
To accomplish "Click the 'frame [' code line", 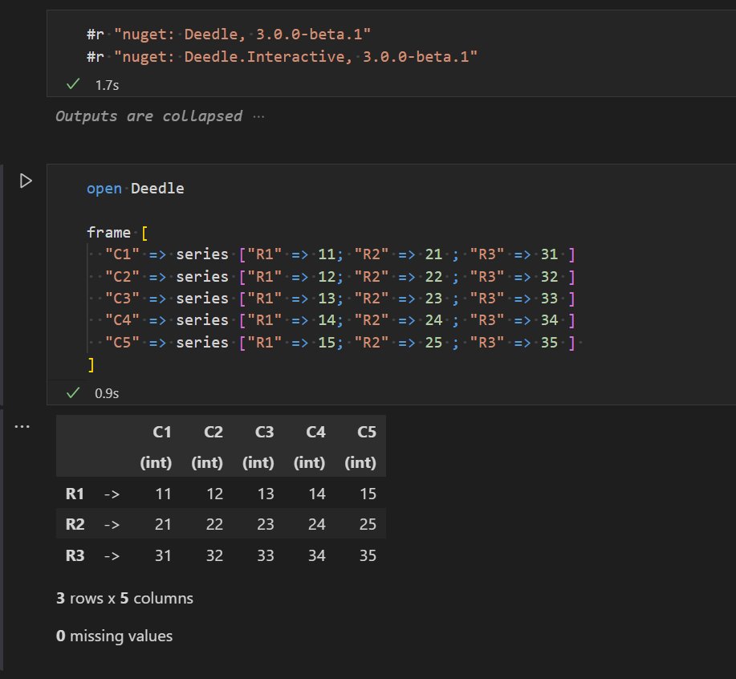I will coord(117,233).
